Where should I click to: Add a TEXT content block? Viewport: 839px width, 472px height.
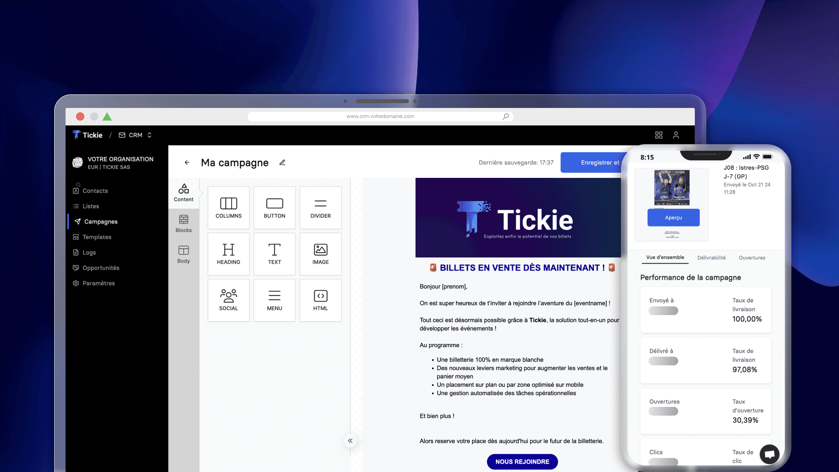click(274, 254)
